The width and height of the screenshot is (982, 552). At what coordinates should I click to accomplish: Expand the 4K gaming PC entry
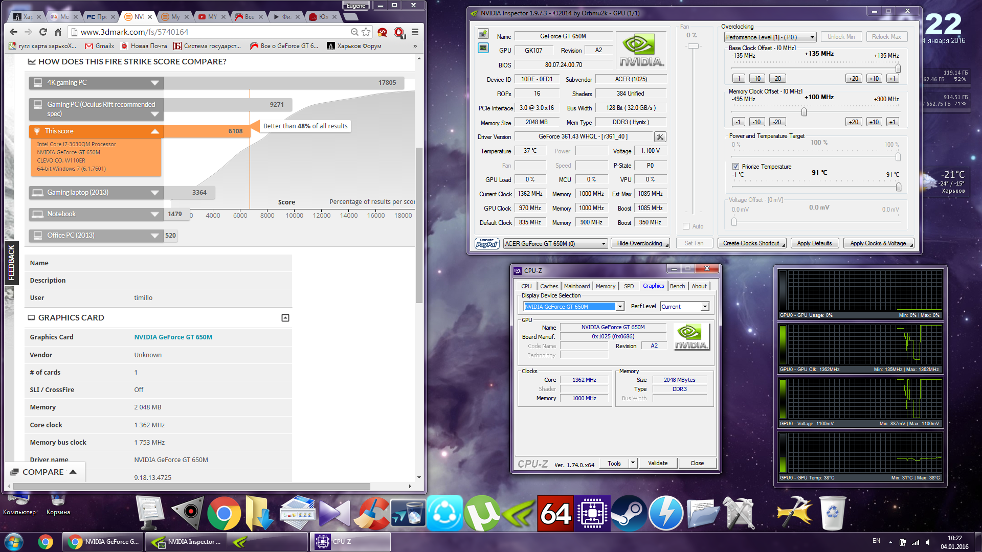point(154,83)
